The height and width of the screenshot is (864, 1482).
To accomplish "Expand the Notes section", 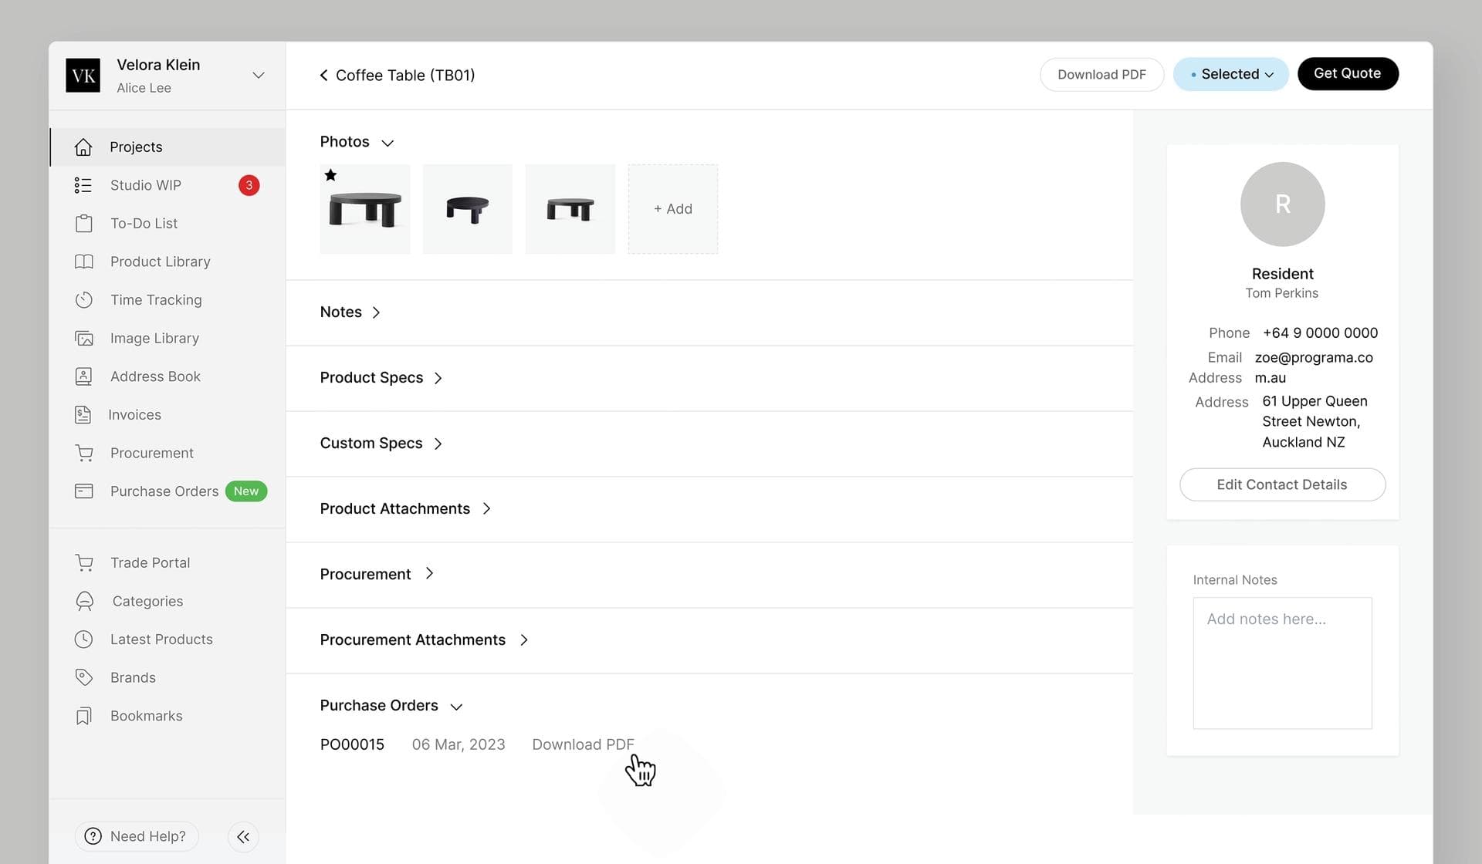I will point(376,312).
